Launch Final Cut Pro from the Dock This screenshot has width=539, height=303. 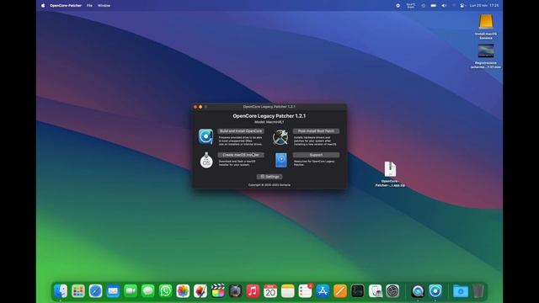(x=218, y=291)
